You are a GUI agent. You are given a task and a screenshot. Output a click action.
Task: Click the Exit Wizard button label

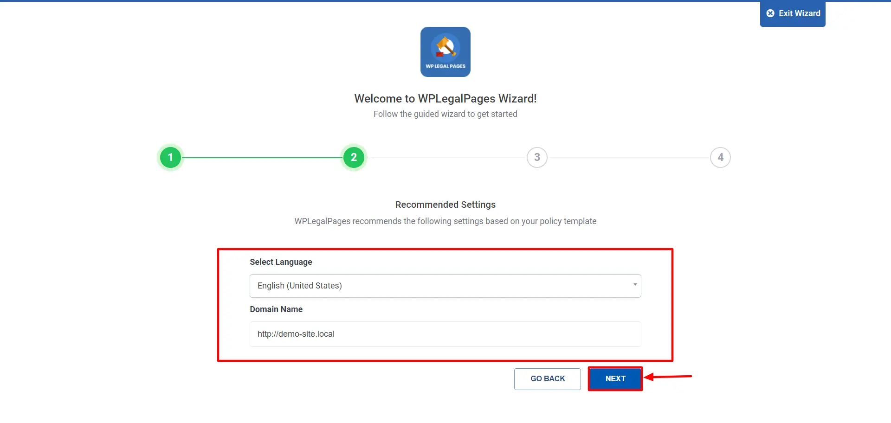[799, 13]
